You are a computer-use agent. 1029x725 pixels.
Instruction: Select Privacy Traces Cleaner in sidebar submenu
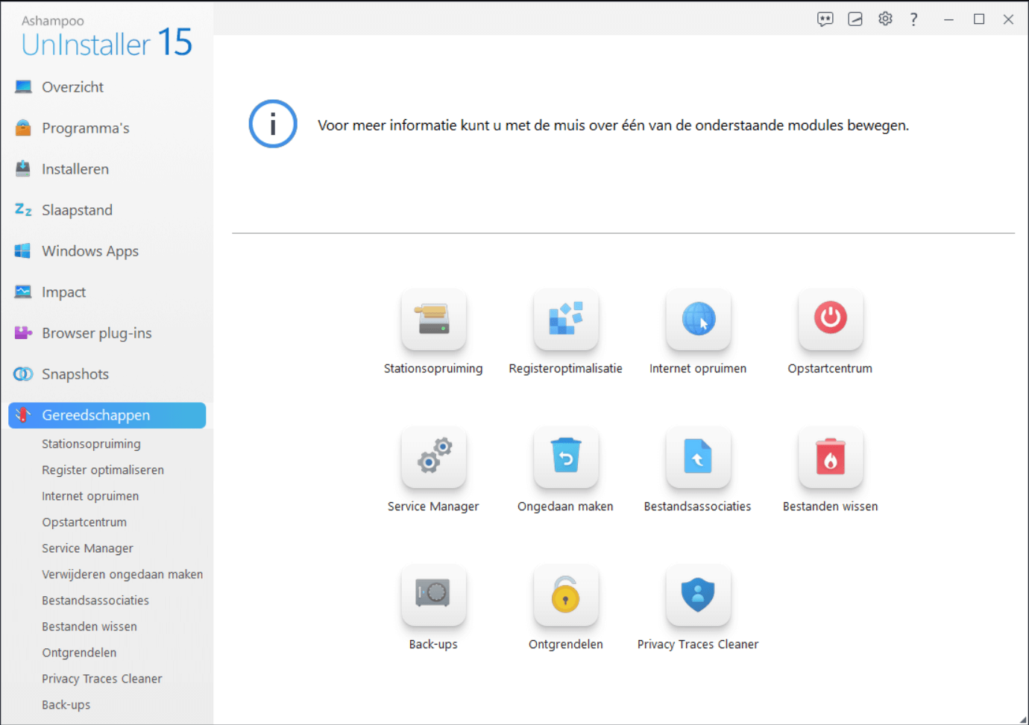(102, 679)
